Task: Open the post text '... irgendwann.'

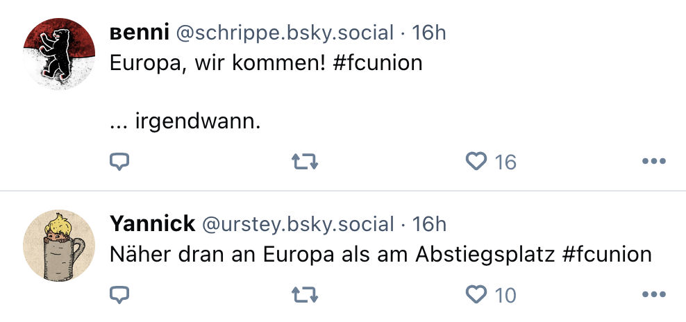Action: tap(185, 123)
